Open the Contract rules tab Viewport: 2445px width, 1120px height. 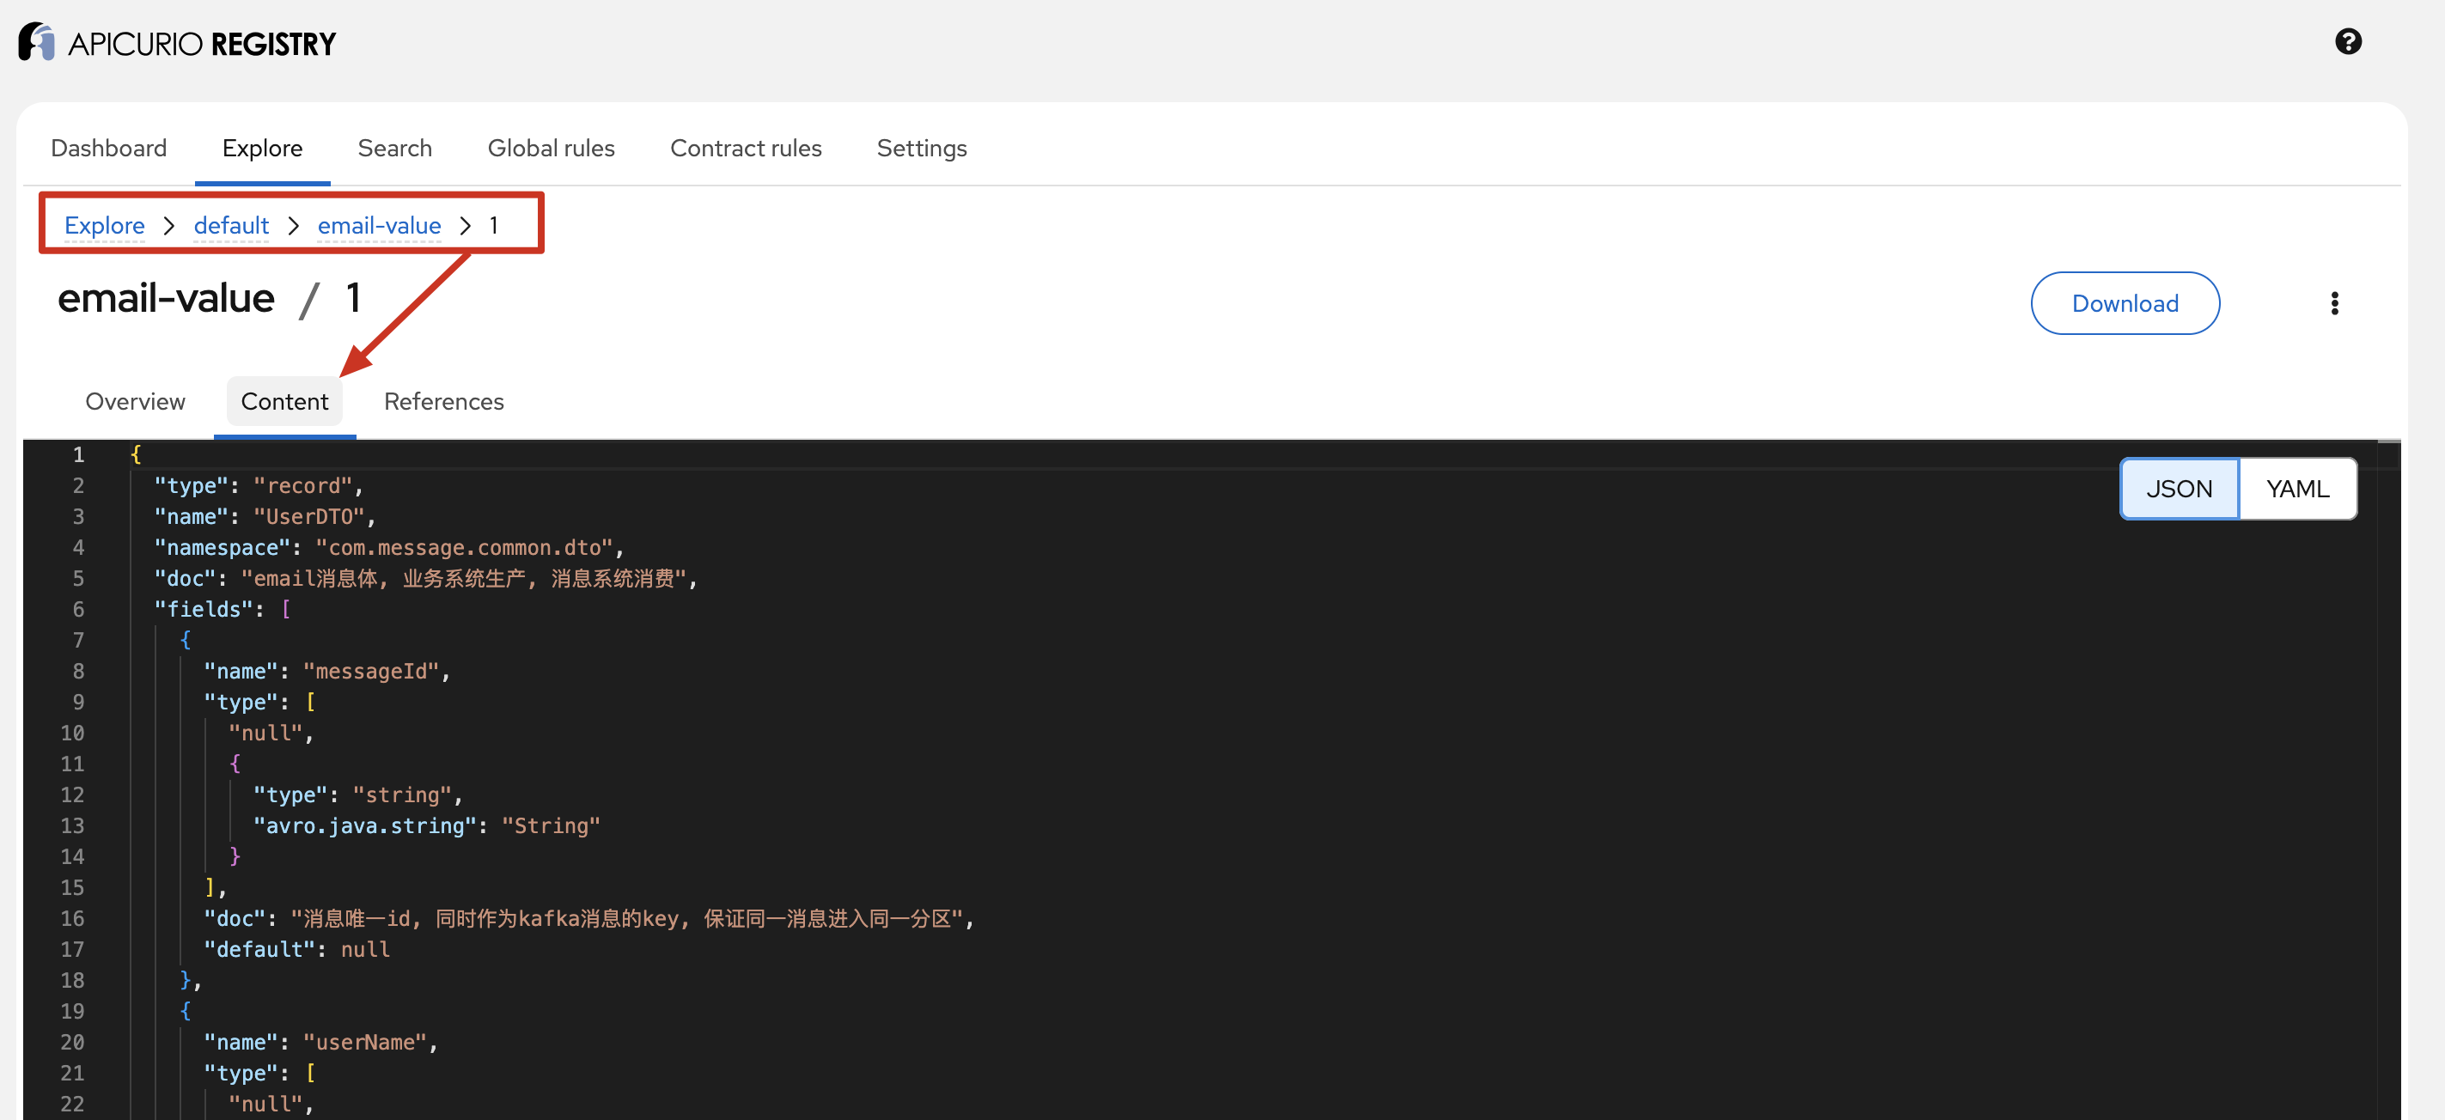745,148
